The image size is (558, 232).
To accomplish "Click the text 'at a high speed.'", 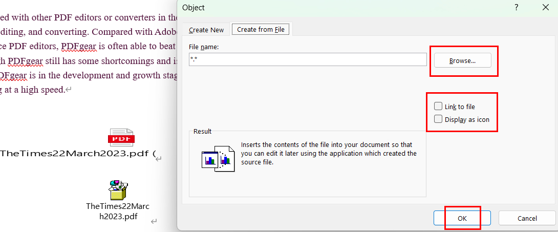I will pyautogui.click(x=34, y=90).
